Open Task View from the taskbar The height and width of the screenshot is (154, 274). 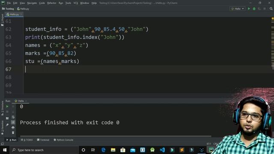pyautogui.click(x=93, y=150)
